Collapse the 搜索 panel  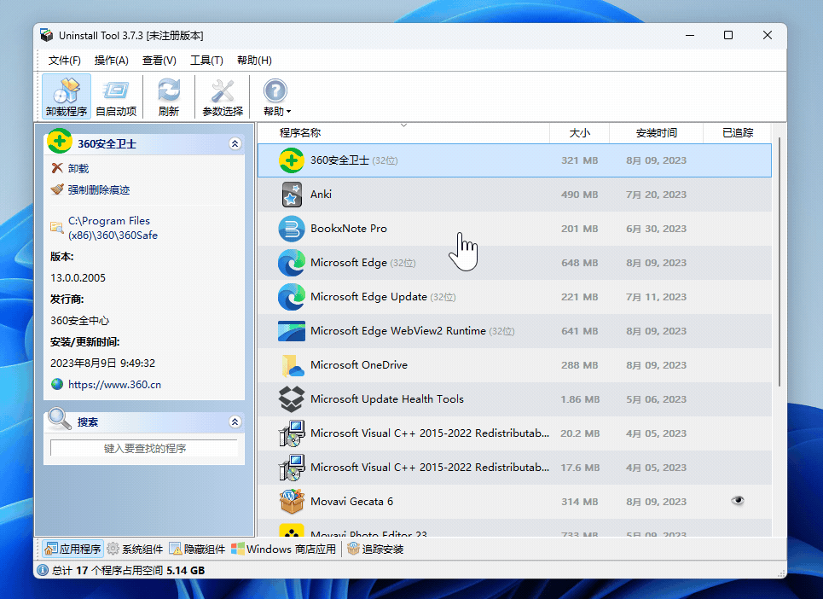point(236,421)
